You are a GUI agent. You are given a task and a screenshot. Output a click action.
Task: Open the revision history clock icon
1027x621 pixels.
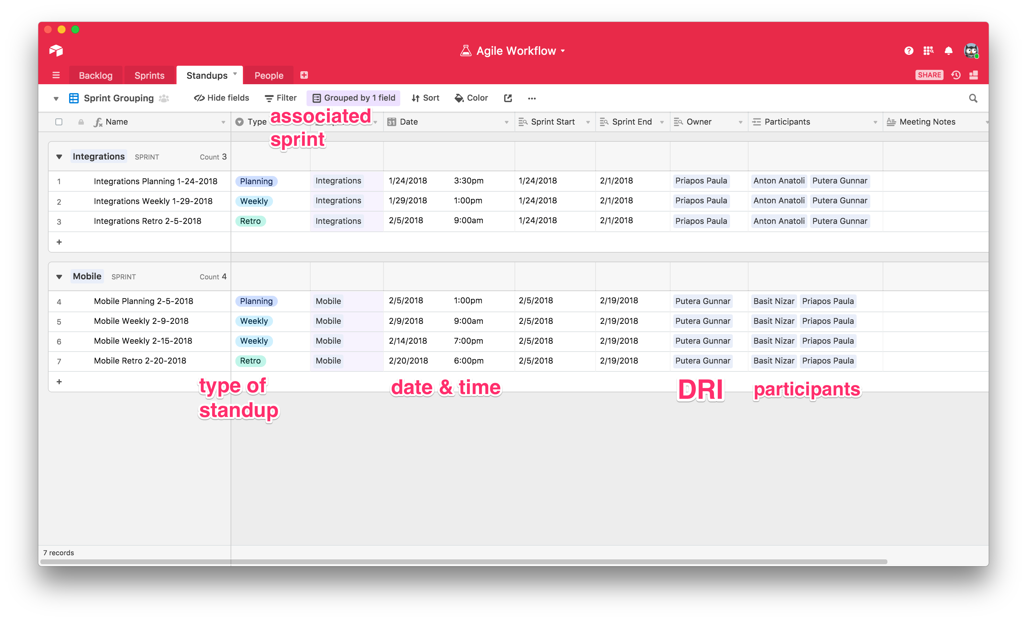(956, 75)
